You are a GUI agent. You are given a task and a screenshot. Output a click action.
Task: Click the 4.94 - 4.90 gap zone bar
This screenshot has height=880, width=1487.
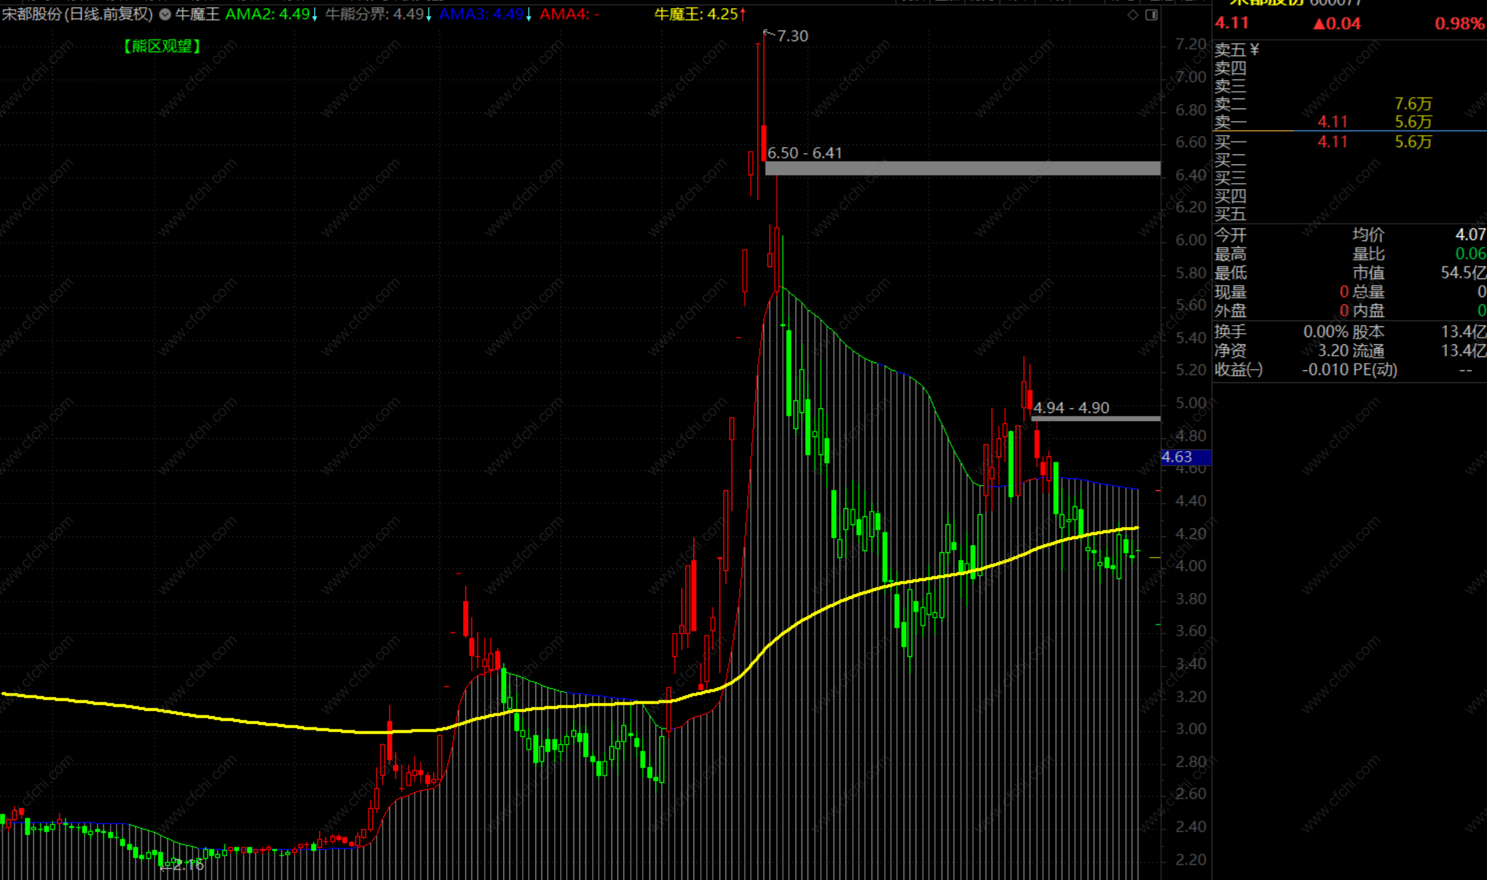[1096, 418]
